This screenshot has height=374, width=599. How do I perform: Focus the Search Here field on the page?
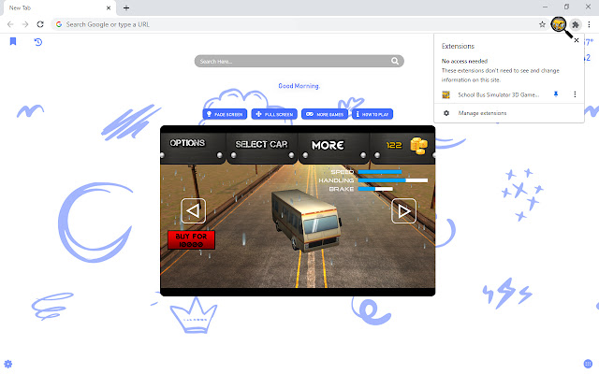(299, 61)
